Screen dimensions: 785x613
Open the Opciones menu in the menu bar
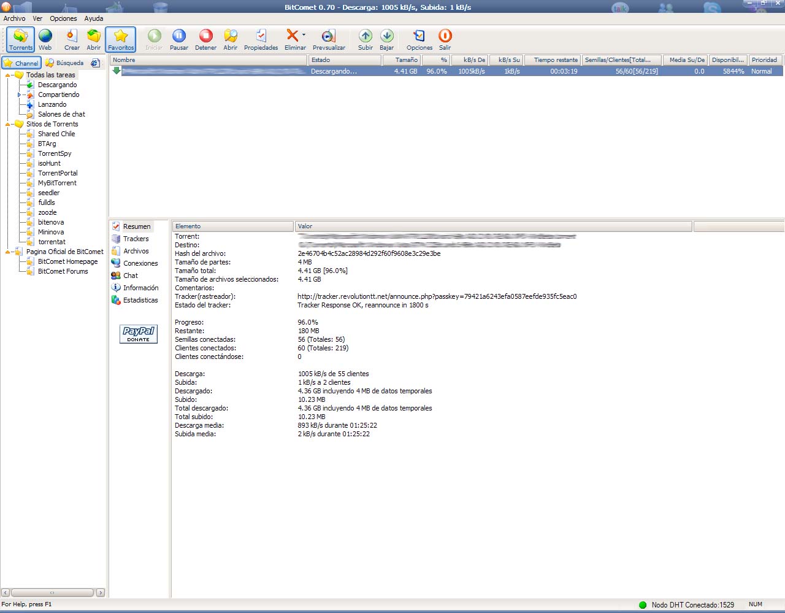pos(63,18)
